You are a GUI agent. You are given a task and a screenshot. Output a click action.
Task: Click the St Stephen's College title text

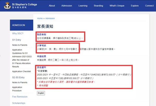click(x=24, y=4)
